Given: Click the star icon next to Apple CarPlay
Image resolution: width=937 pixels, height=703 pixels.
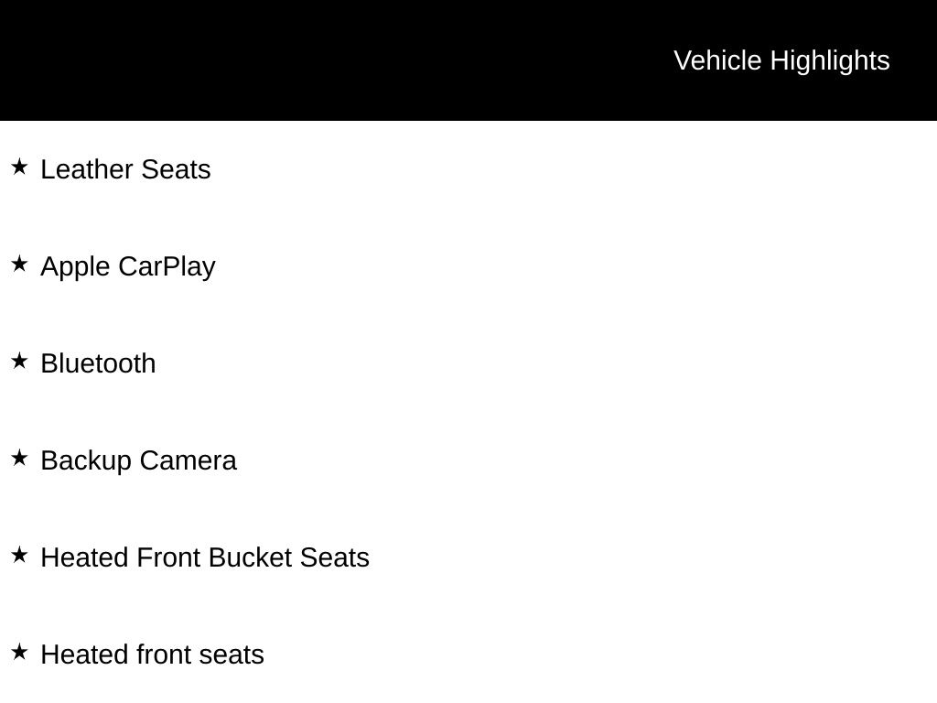Looking at the screenshot, I should 19,264.
